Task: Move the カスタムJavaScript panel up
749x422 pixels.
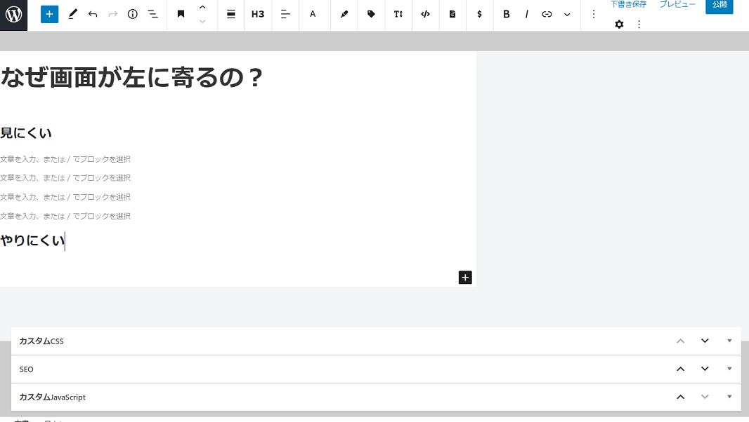Action: 680,397
